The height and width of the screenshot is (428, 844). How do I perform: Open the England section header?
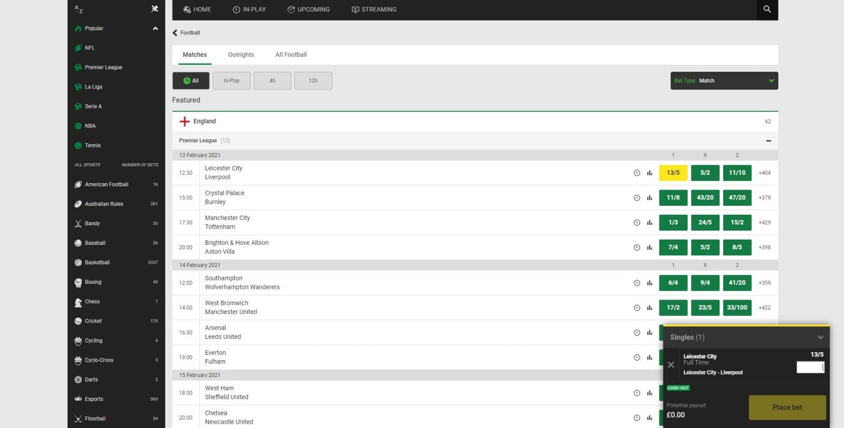click(475, 122)
